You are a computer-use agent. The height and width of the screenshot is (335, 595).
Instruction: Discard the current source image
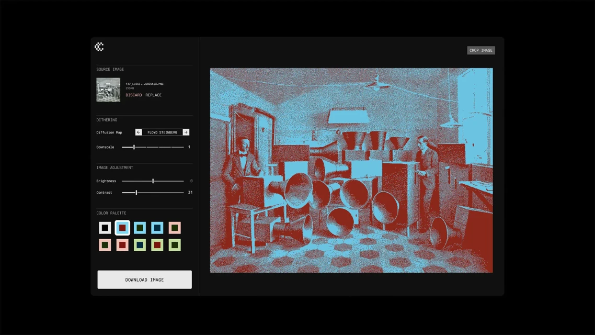[133, 95]
